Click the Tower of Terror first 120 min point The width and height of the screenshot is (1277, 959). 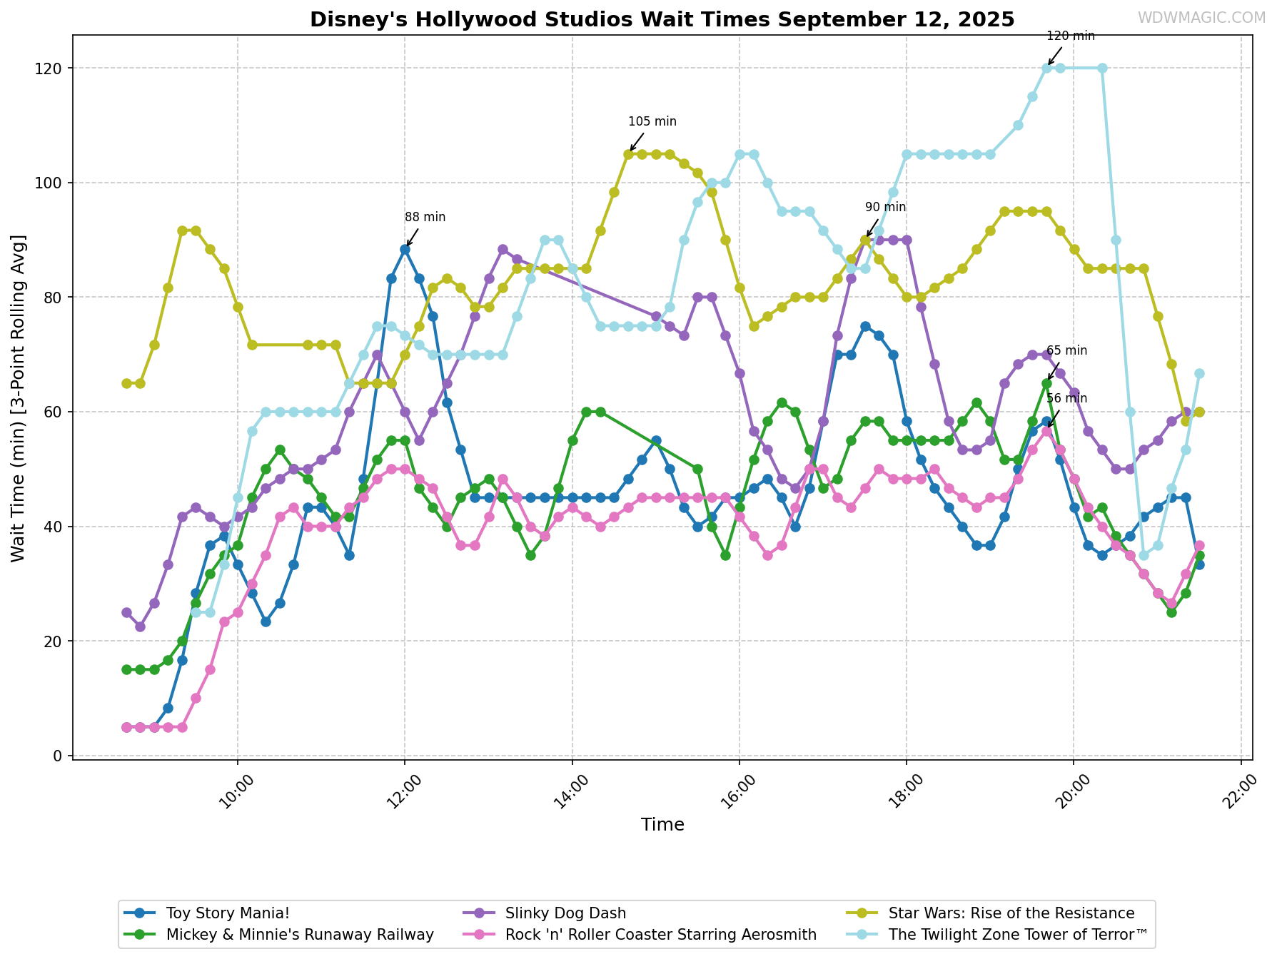(x=1046, y=68)
